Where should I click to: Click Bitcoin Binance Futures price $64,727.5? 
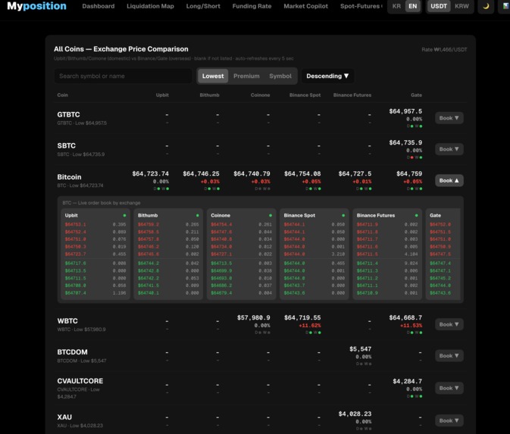coord(355,174)
